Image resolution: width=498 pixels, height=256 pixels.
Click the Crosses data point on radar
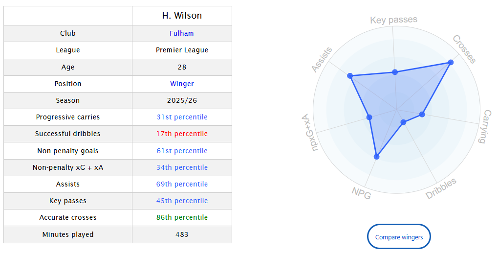click(450, 63)
